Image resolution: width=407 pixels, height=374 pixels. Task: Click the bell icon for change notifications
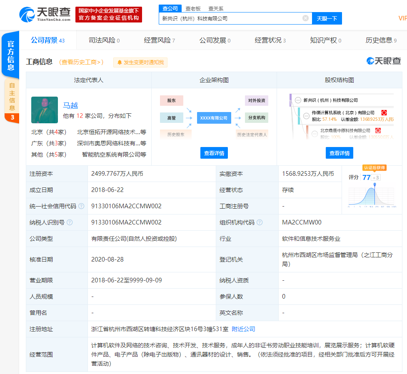[x=120, y=62]
